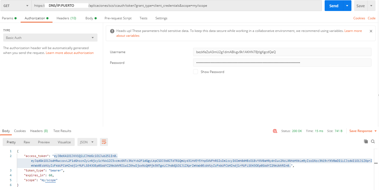Click the blue Send button
Screen dimensions: 379x190
333,6
